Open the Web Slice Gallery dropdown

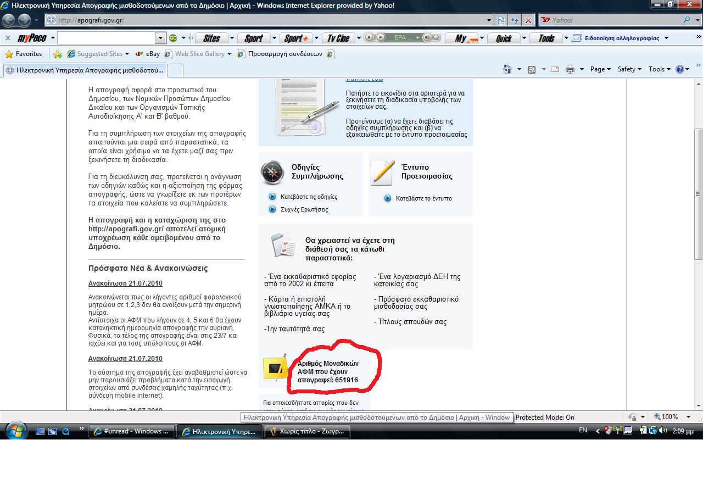[229, 54]
